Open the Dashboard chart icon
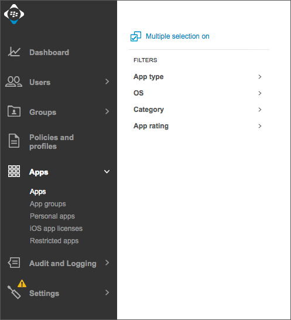 coord(14,52)
